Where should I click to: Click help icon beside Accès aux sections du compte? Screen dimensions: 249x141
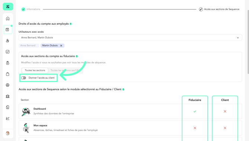pyautogui.click(x=77, y=56)
